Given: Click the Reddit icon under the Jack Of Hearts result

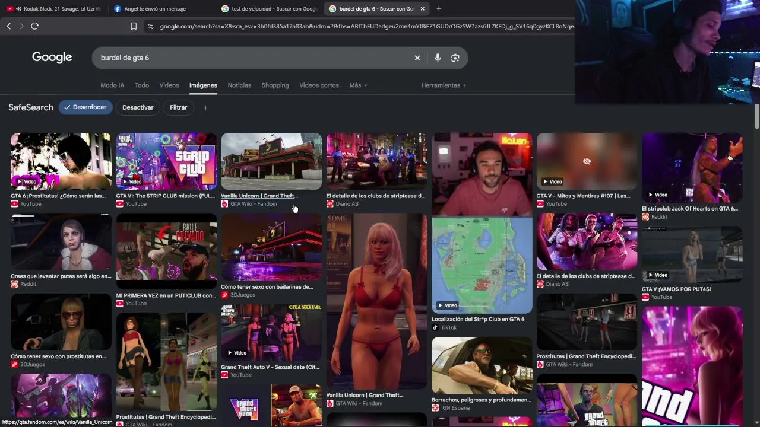Looking at the screenshot, I should (645, 217).
